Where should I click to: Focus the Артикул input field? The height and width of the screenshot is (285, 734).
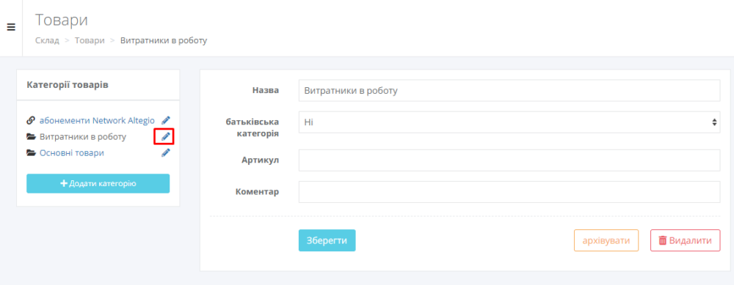coord(509,160)
